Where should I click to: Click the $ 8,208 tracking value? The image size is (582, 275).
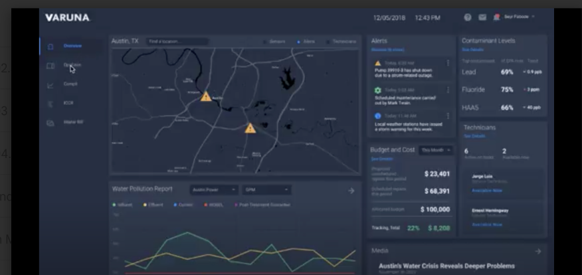point(438,229)
